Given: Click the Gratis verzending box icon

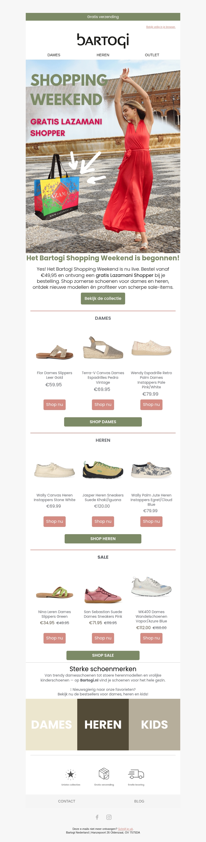Looking at the screenshot, I should (x=104, y=773).
